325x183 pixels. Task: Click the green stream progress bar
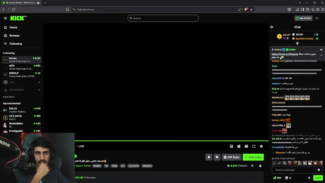click(x=171, y=141)
